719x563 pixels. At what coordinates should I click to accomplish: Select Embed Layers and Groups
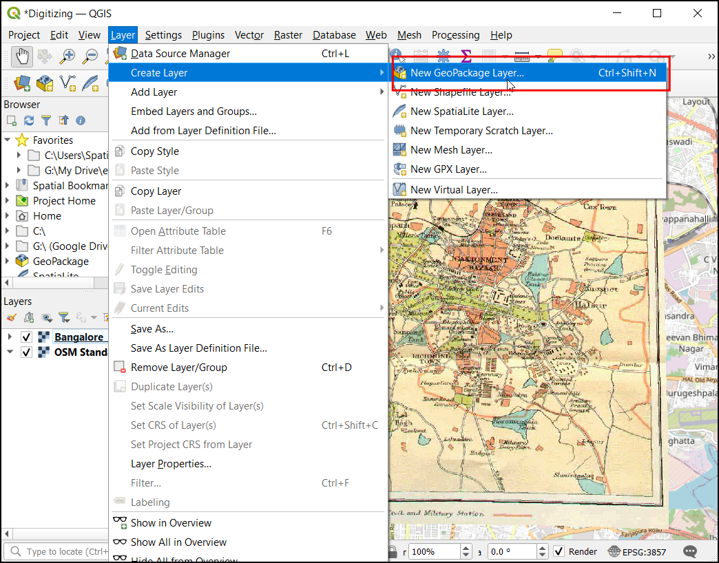(x=248, y=111)
